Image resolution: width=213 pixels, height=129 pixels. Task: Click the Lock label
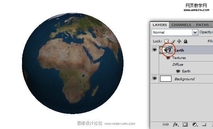157,41
